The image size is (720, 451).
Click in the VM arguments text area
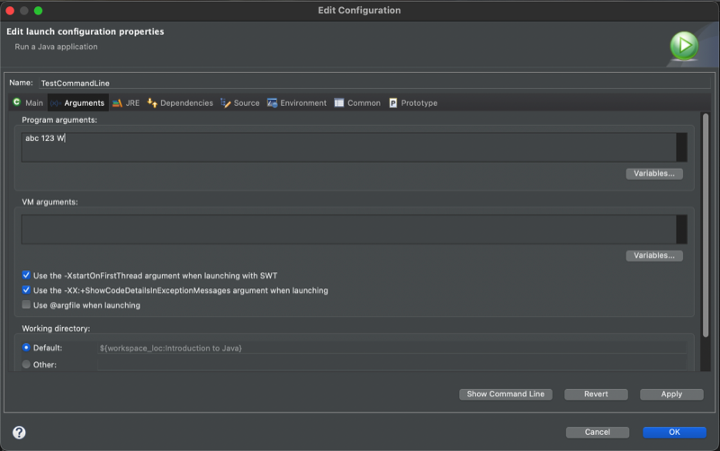[x=348, y=229]
